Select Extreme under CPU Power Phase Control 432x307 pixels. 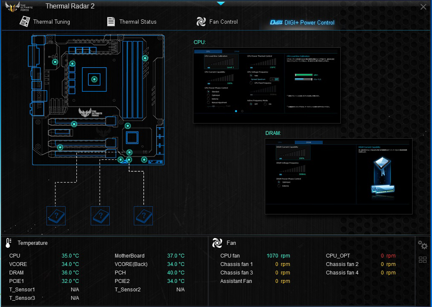tap(208, 99)
